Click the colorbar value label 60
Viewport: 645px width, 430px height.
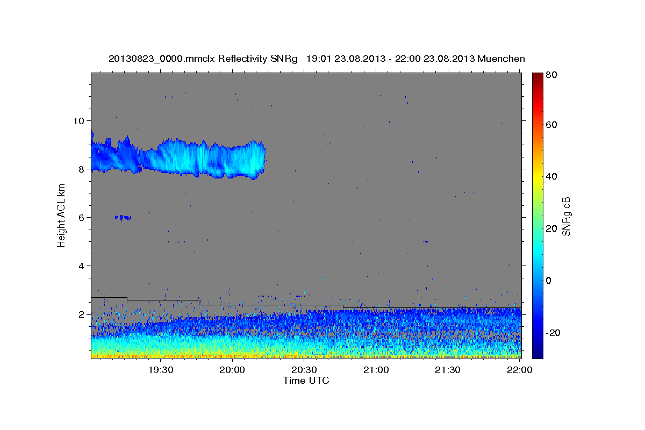click(x=551, y=124)
